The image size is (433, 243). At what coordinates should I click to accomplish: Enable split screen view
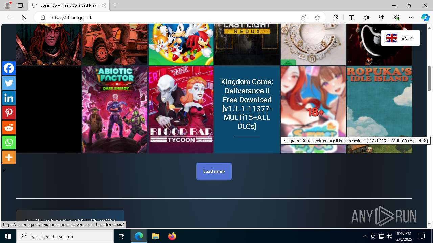click(x=351, y=17)
